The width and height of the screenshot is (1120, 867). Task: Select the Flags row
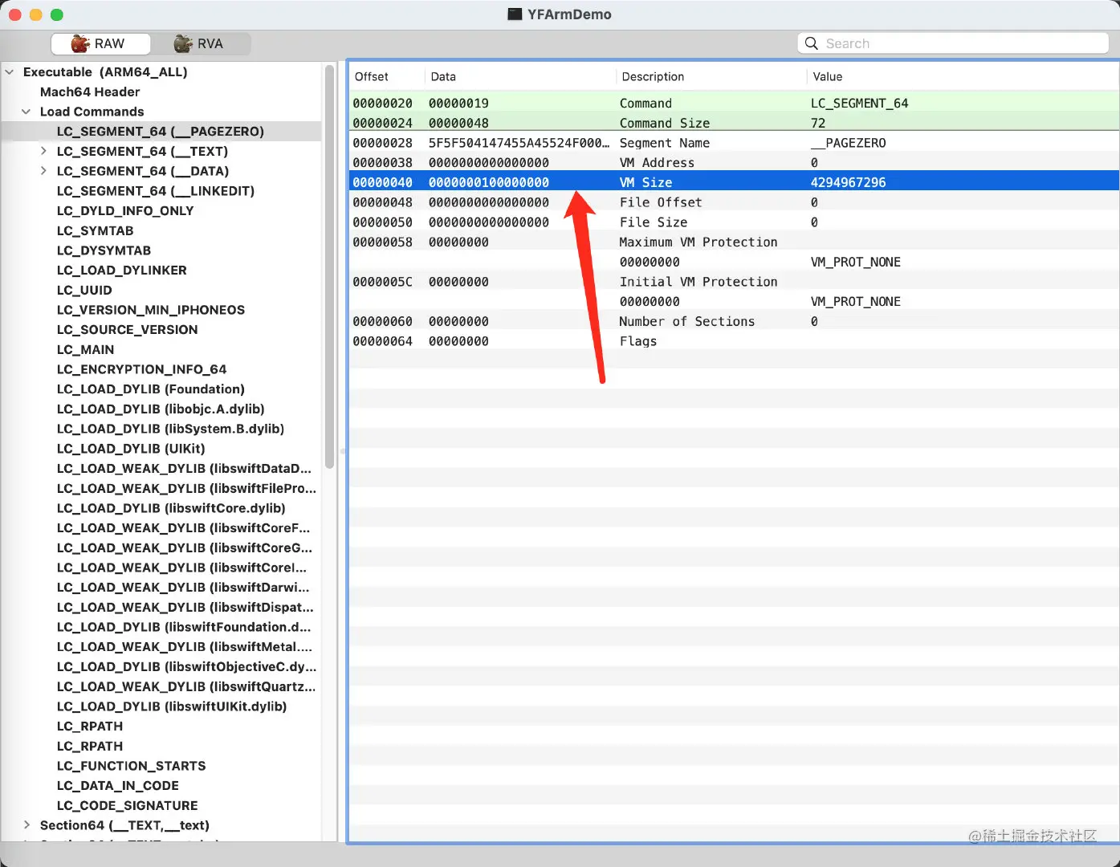pos(734,341)
